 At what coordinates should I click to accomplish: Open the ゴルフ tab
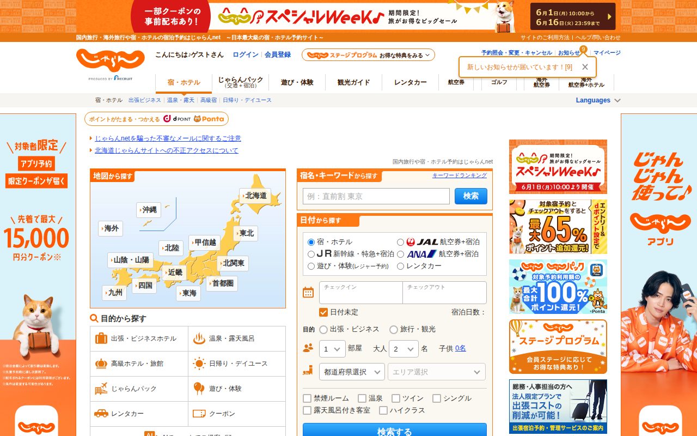(499, 83)
